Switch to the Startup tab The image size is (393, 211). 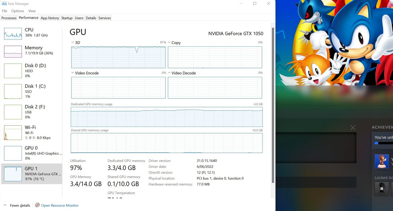(67, 18)
